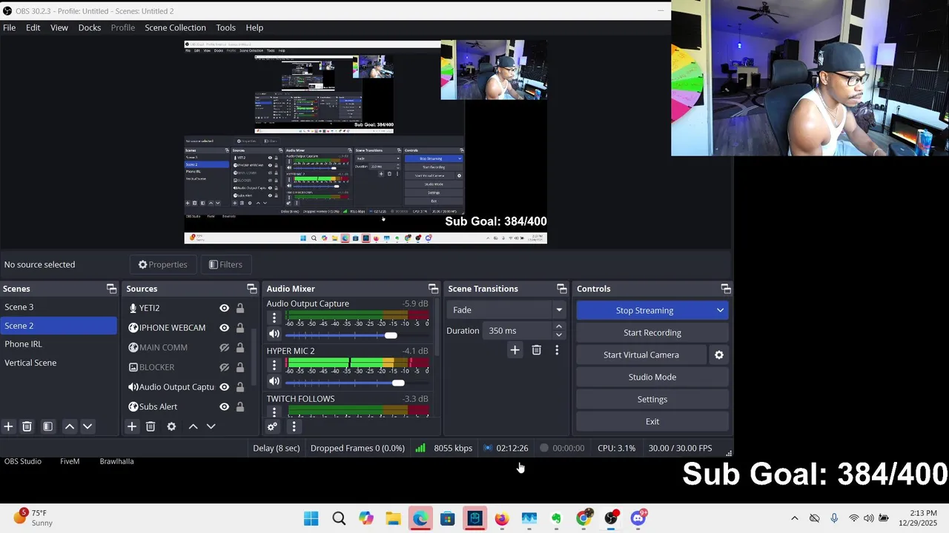Open the View menu
This screenshot has height=533, width=949.
click(59, 27)
